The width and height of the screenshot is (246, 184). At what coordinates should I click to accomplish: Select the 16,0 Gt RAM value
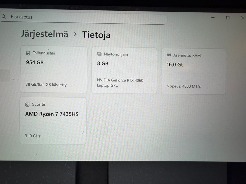(175, 65)
